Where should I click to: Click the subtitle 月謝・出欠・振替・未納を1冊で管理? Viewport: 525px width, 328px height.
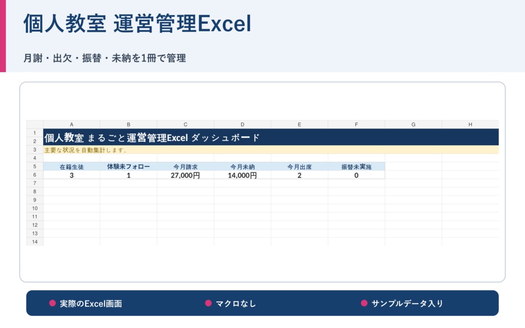(105, 58)
